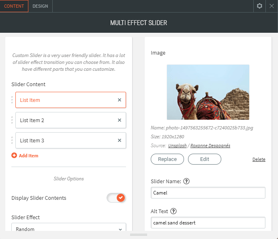Open the settings gear icon

tap(260, 6)
